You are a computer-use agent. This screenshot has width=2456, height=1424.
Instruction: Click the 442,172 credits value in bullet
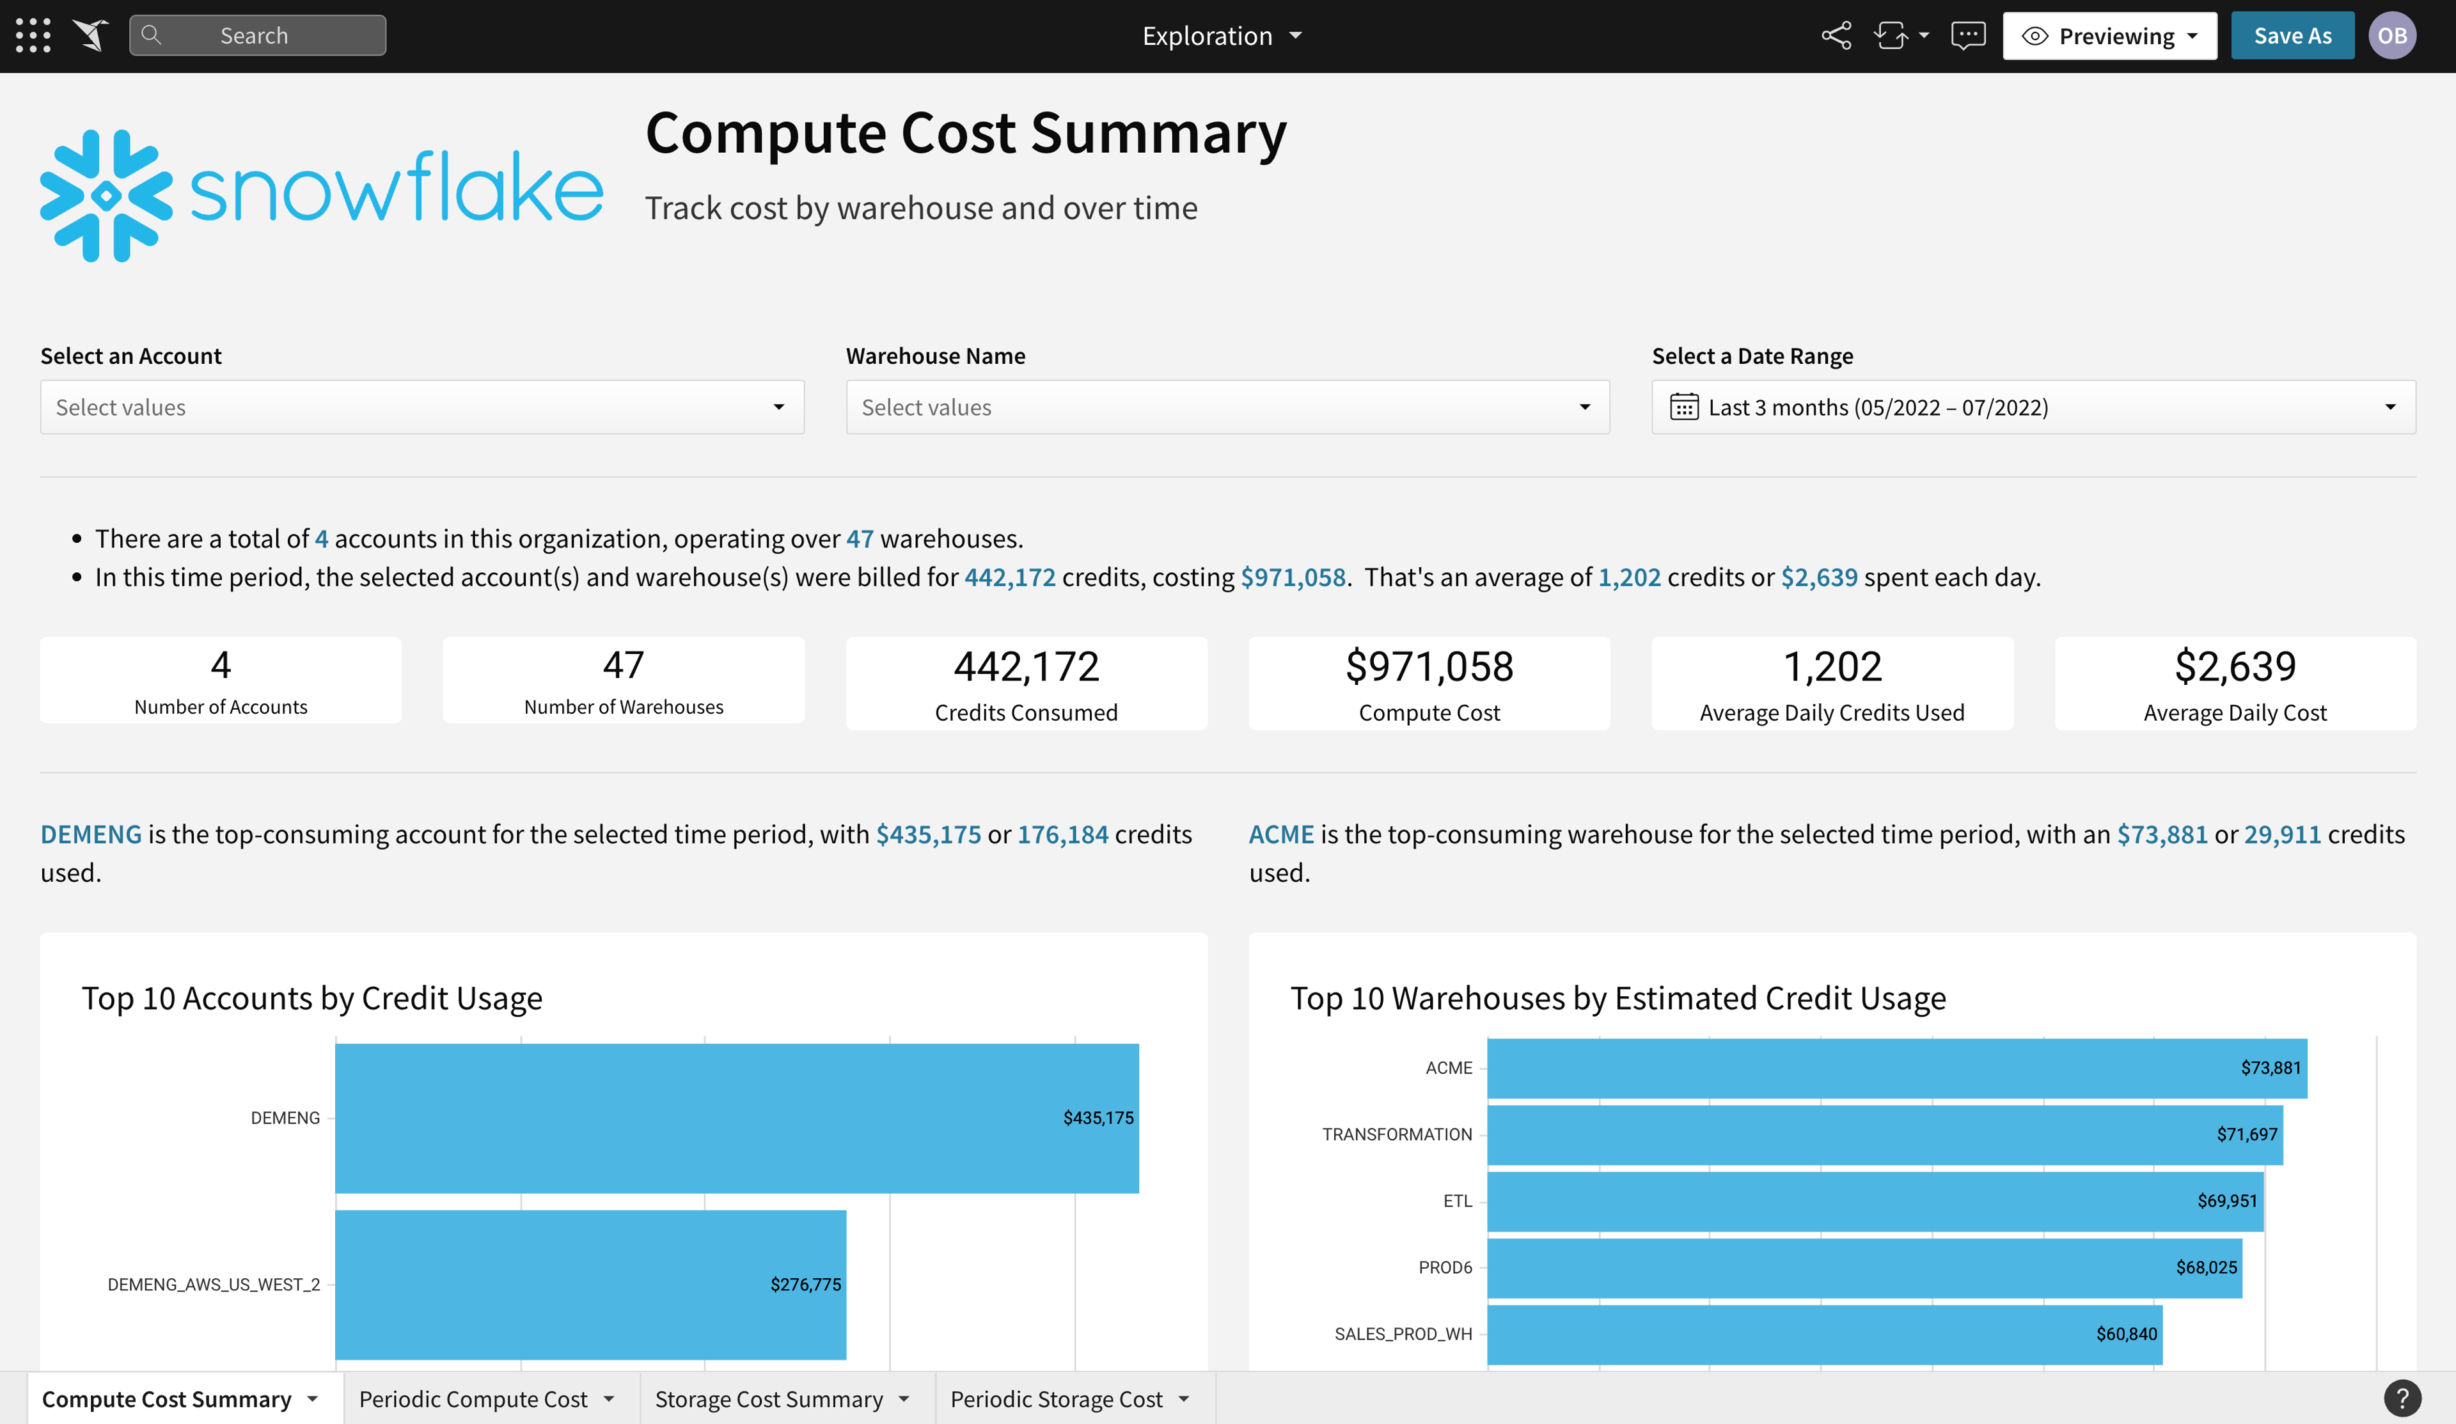click(x=1010, y=577)
